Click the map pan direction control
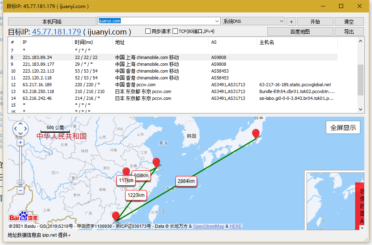This screenshot has width=372, height=245. pos(20,129)
